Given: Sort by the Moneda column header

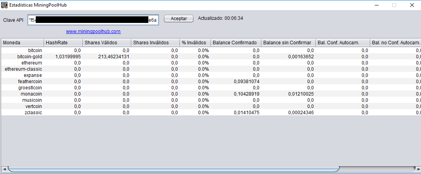Looking at the screenshot, I should 22,43.
